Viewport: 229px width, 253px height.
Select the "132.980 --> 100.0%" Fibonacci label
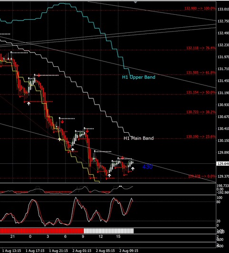click(200, 8)
